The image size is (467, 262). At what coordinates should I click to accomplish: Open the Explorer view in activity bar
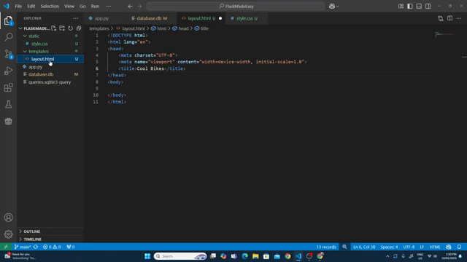8,20
